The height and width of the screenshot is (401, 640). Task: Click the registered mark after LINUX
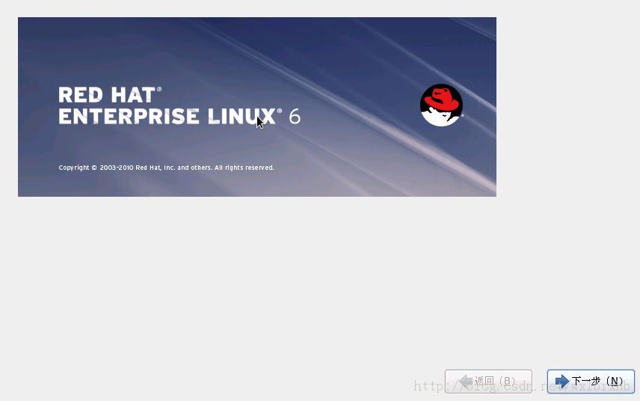pos(279,110)
